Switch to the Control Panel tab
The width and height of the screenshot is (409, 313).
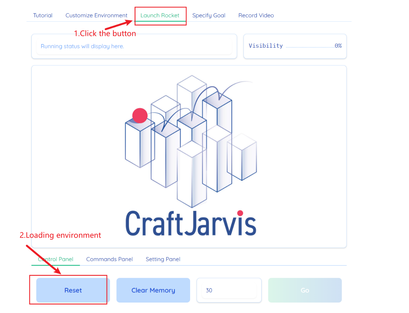pyautogui.click(x=56, y=259)
